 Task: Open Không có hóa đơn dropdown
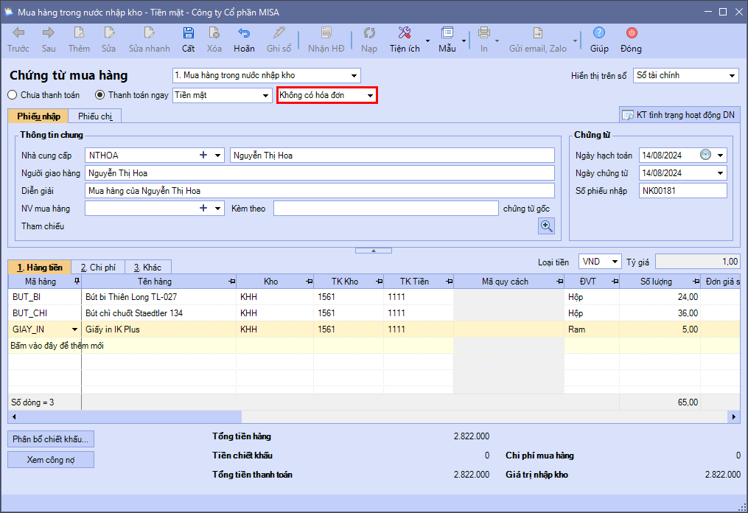tap(371, 96)
